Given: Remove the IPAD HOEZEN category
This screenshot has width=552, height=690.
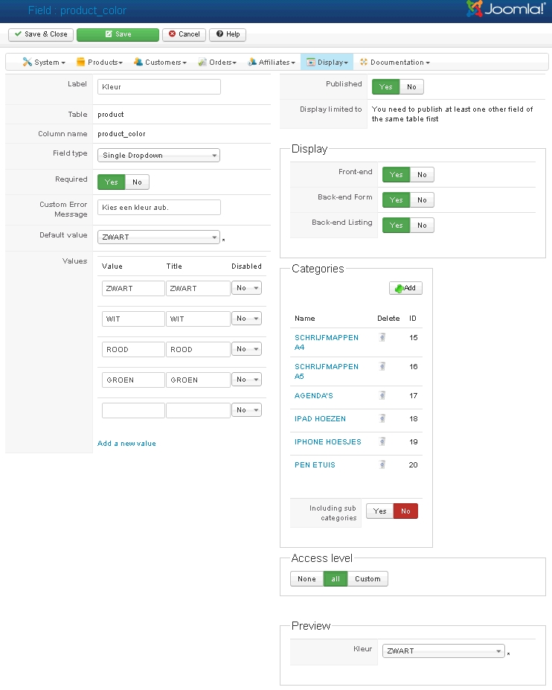Looking at the screenshot, I should coord(382,418).
